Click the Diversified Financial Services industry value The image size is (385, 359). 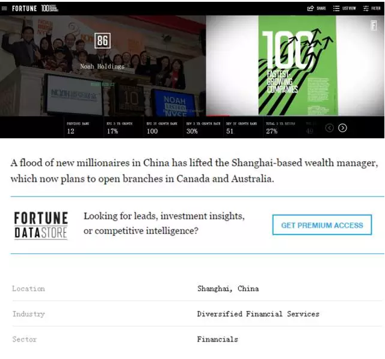click(x=258, y=314)
